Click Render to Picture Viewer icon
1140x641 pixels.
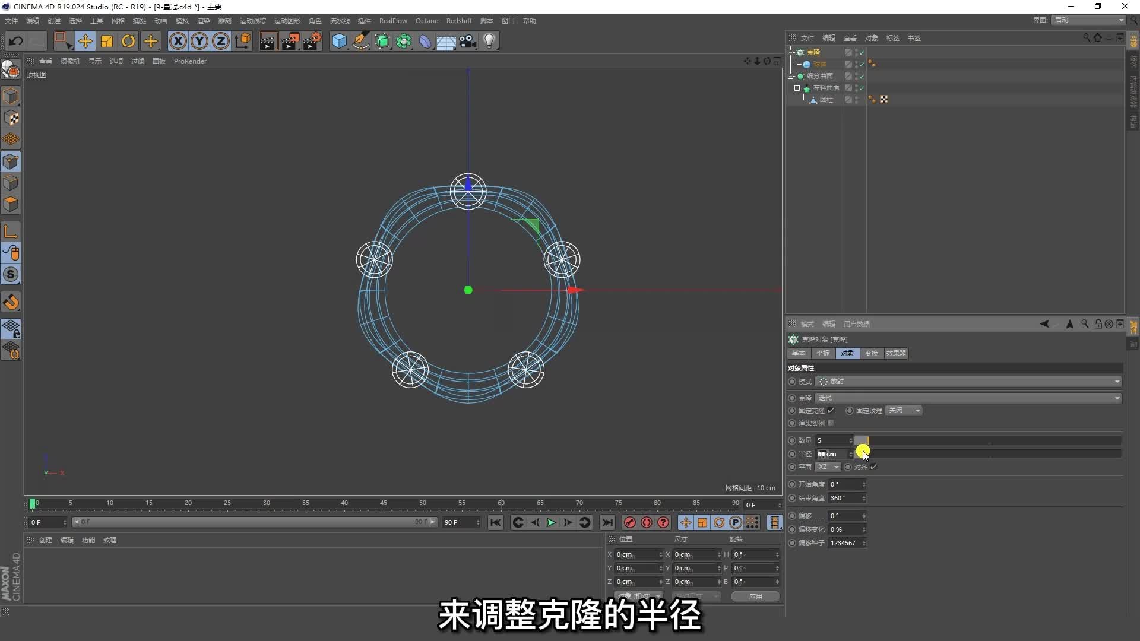pyautogui.click(x=290, y=41)
